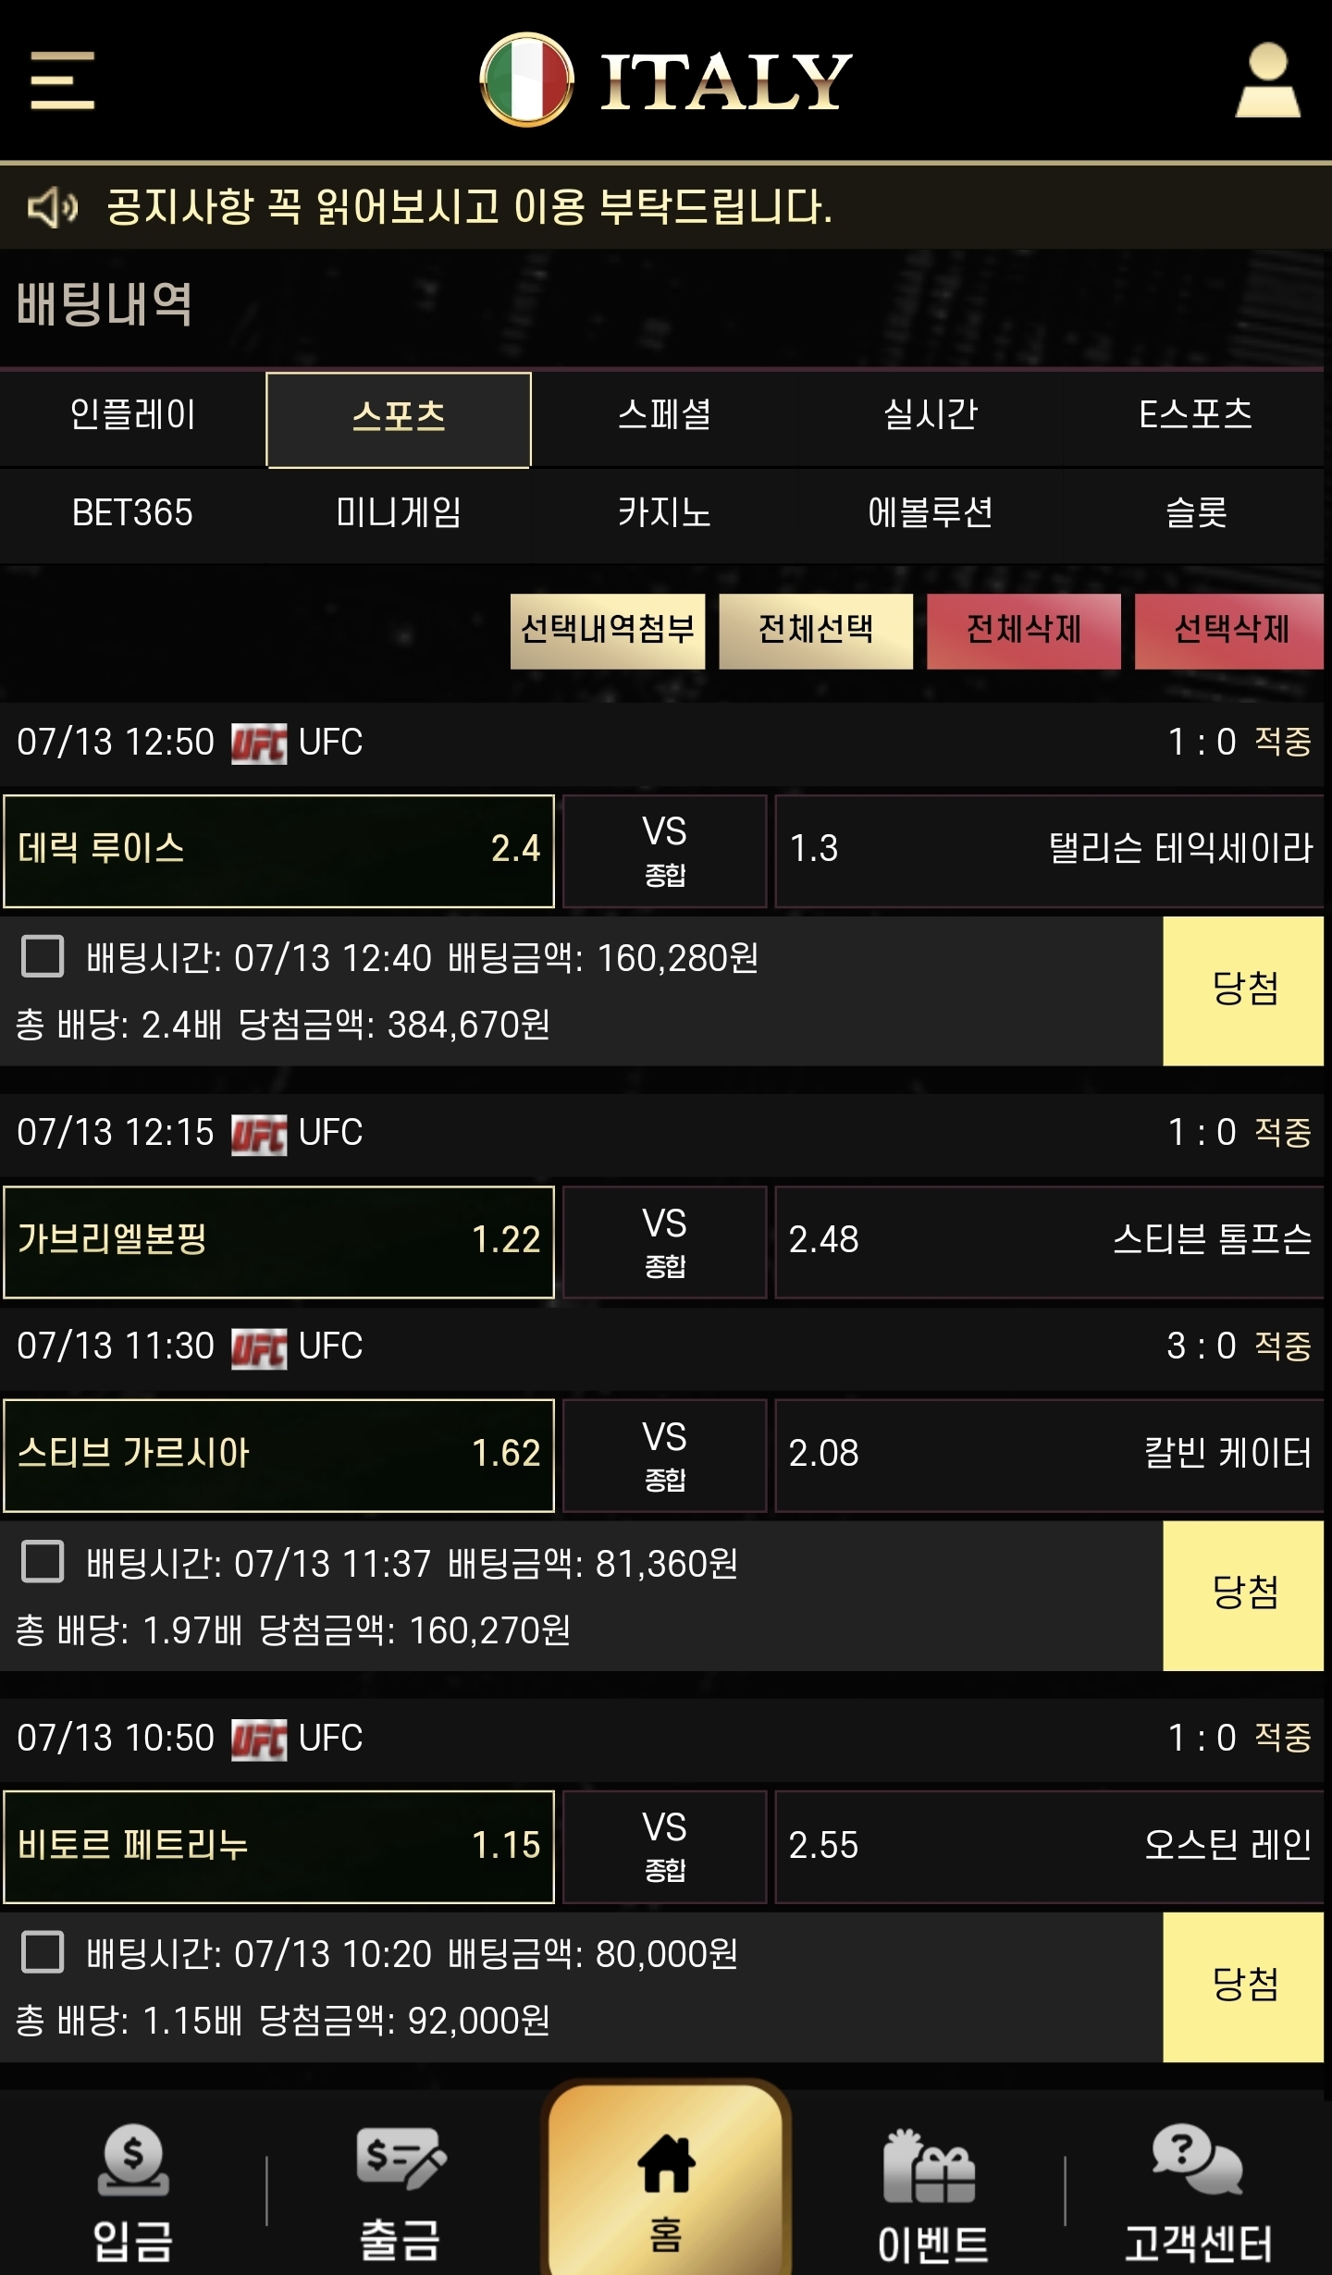
Task: Click the 선택내역첨부 button
Action: point(608,631)
